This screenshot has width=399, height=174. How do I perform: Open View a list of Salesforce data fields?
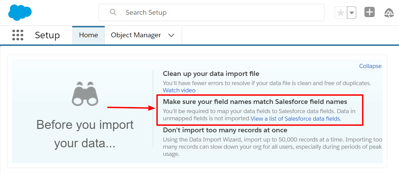pos(296,119)
